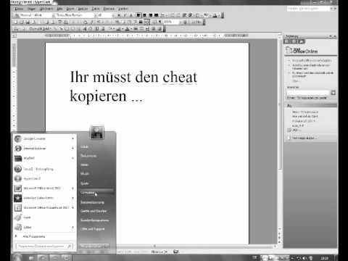Close the task pane

335,36
